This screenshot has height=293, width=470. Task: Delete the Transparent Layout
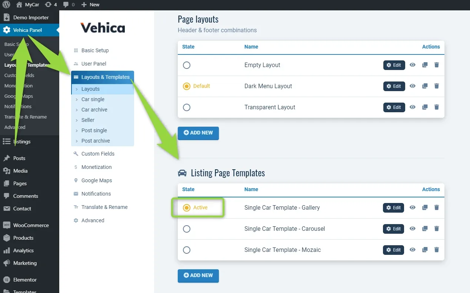click(437, 107)
